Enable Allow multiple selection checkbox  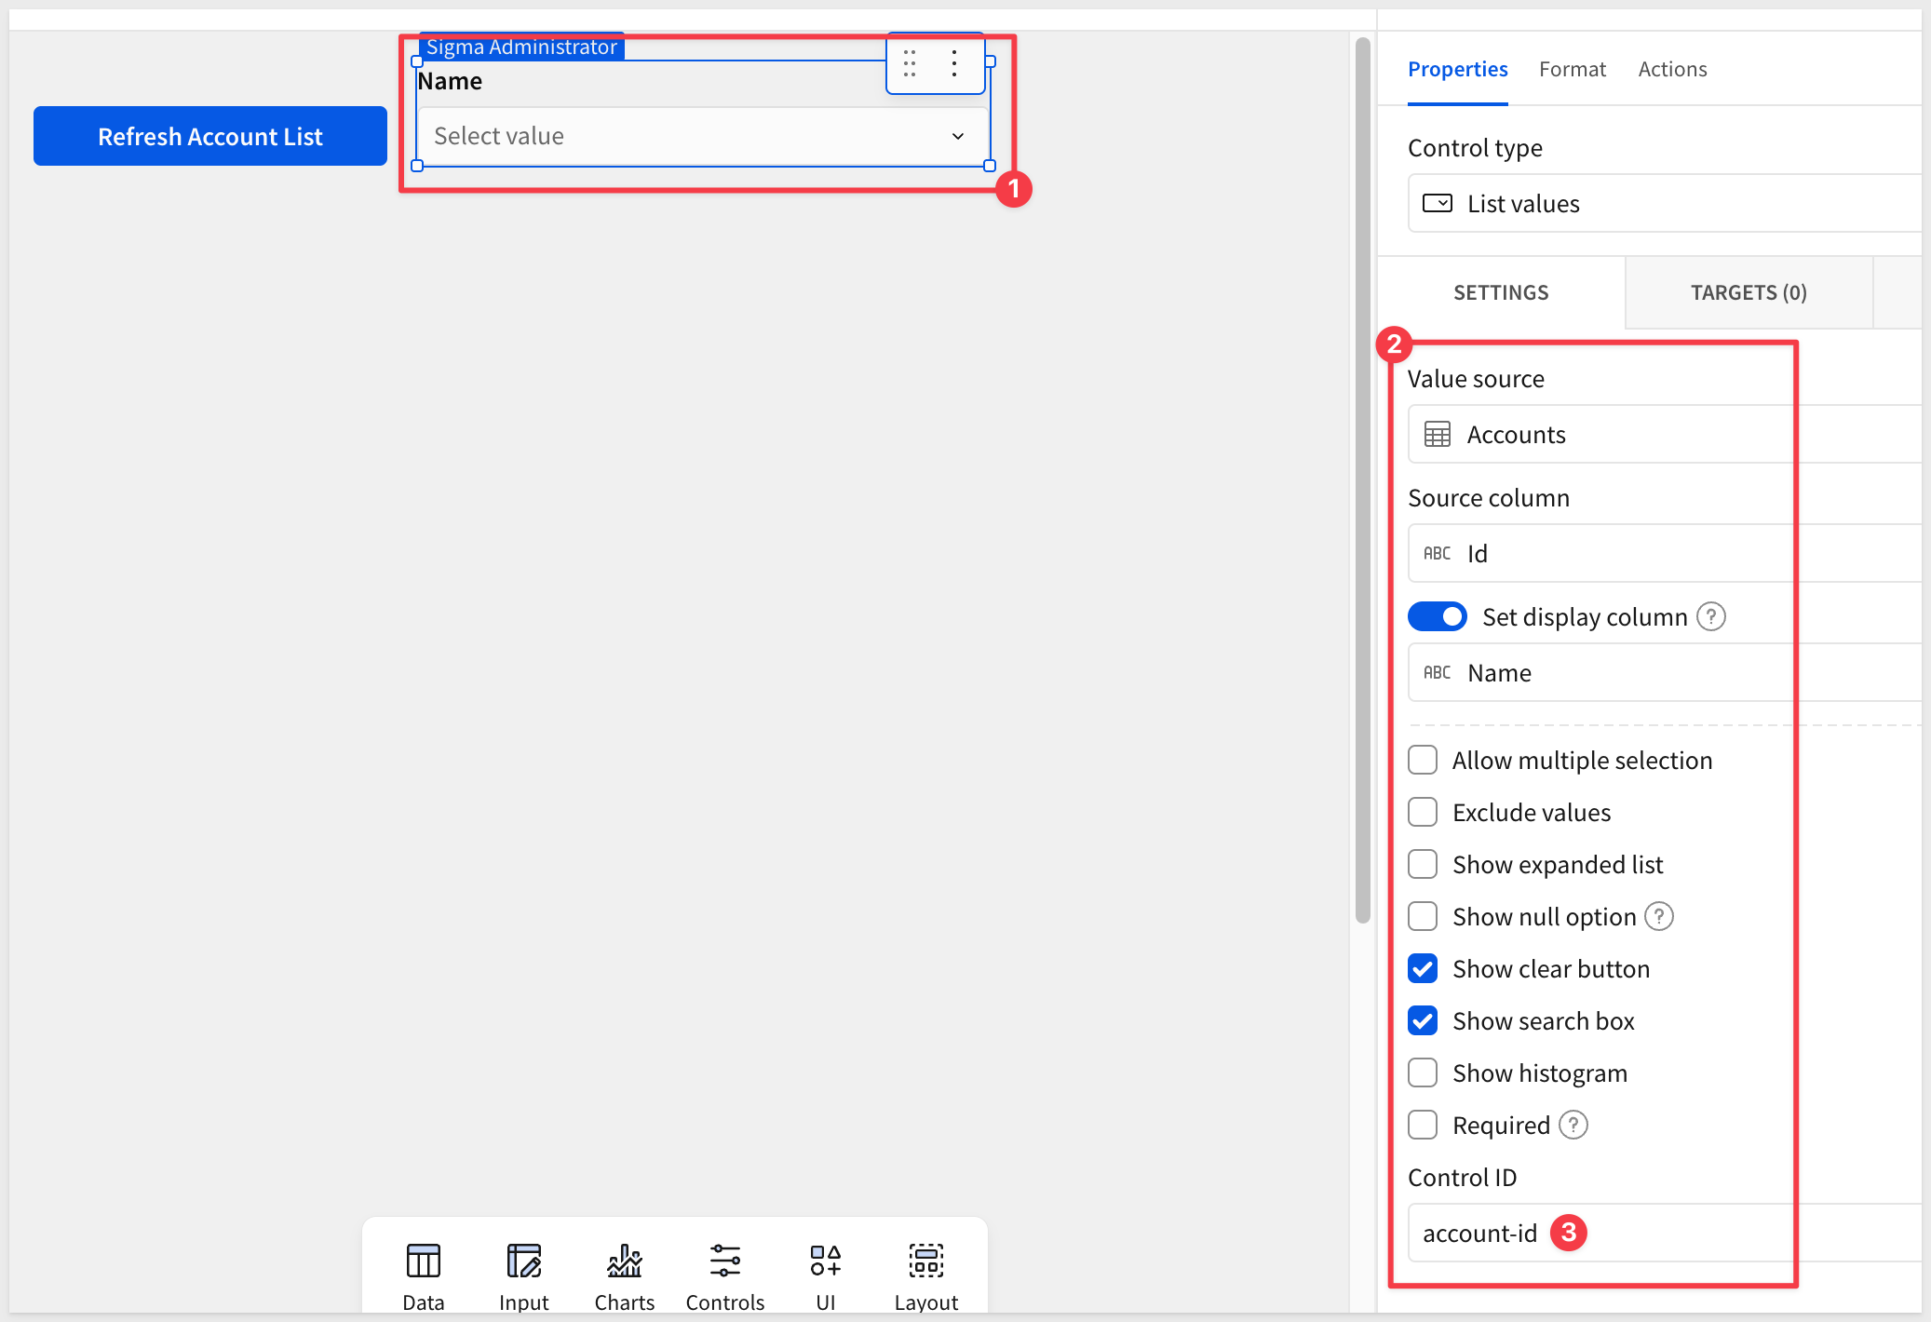coord(1423,761)
